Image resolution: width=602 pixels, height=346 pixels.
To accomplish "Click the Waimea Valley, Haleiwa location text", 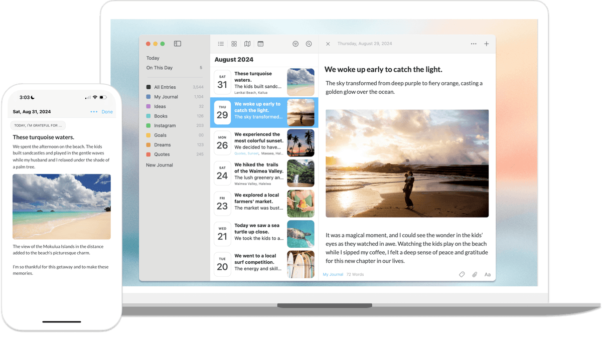I will 252,184.
